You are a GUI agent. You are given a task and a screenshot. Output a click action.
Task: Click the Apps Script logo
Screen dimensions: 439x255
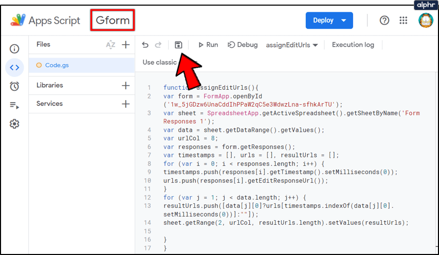point(18,20)
